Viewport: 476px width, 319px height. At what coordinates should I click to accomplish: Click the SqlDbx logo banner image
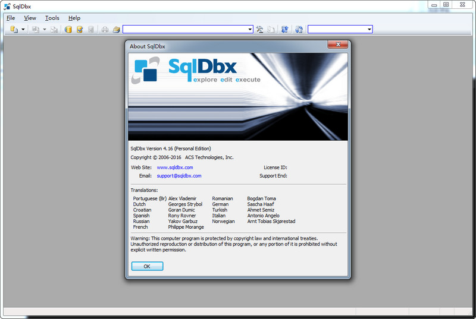(x=238, y=97)
